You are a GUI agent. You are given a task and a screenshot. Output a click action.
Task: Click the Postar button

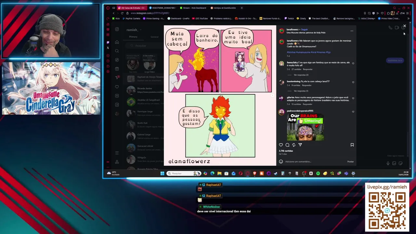tap(350, 162)
